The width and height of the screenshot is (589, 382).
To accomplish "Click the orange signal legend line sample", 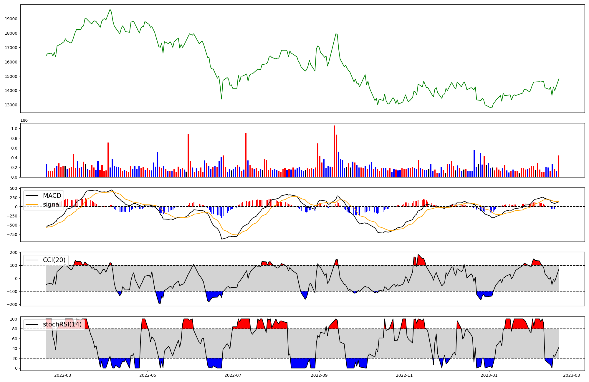I will [x=32, y=205].
